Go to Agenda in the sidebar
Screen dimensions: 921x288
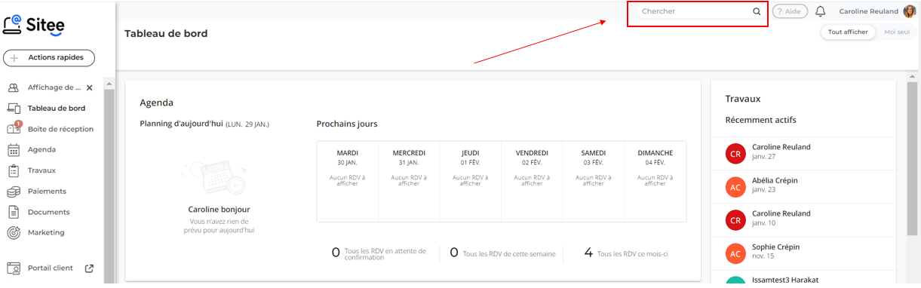[x=41, y=150]
